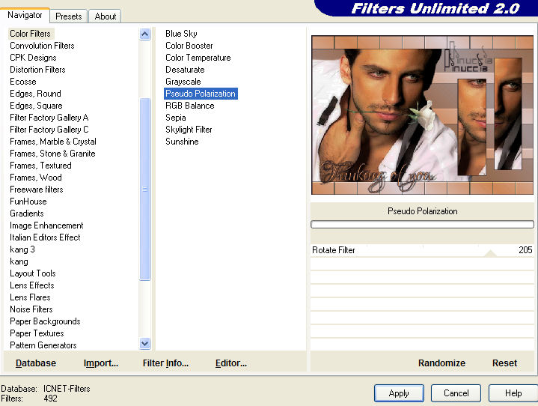Select the kang 3 category

click(x=22, y=249)
